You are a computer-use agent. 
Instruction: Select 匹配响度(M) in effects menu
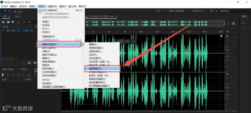[61, 36]
